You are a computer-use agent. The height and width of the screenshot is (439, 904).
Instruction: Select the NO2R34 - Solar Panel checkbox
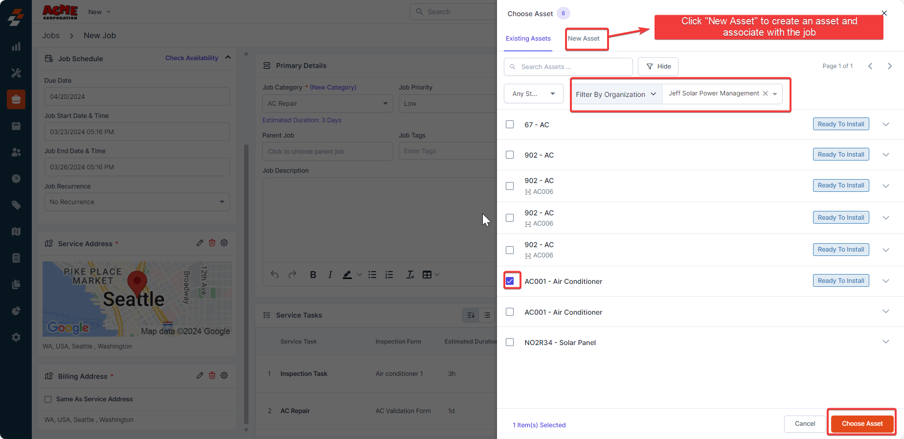pos(510,342)
